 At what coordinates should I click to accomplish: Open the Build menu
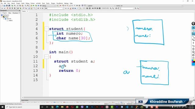23,3
